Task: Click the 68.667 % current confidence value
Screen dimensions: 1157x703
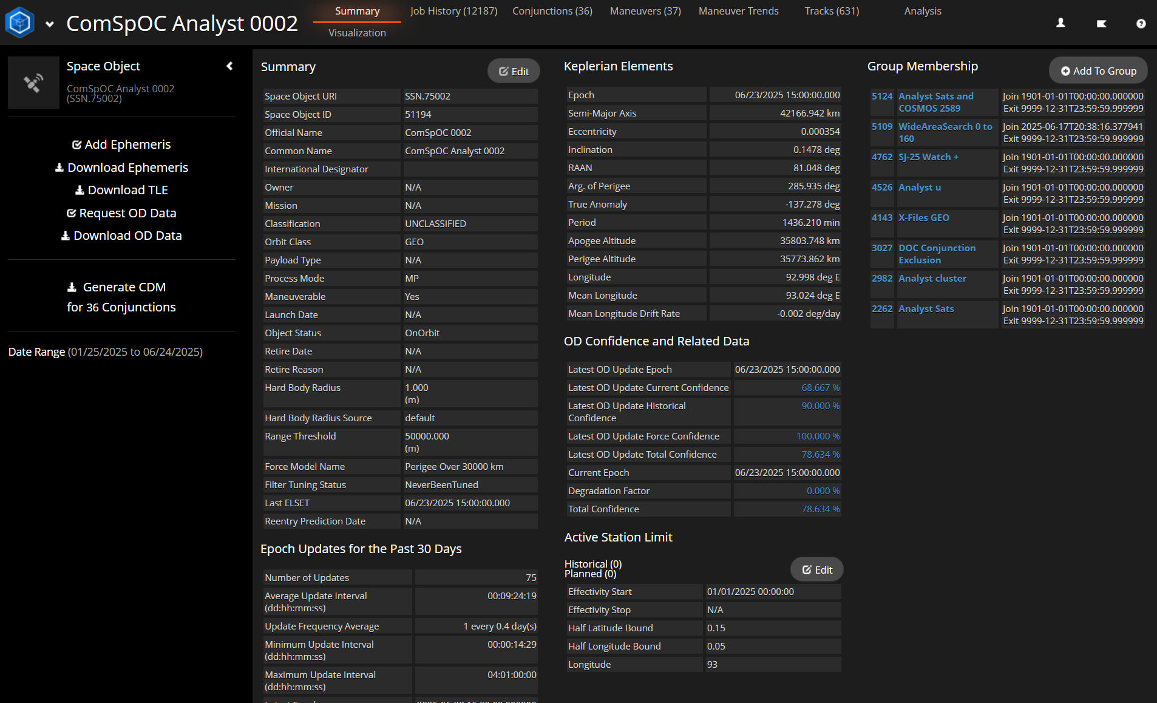Action: point(821,387)
